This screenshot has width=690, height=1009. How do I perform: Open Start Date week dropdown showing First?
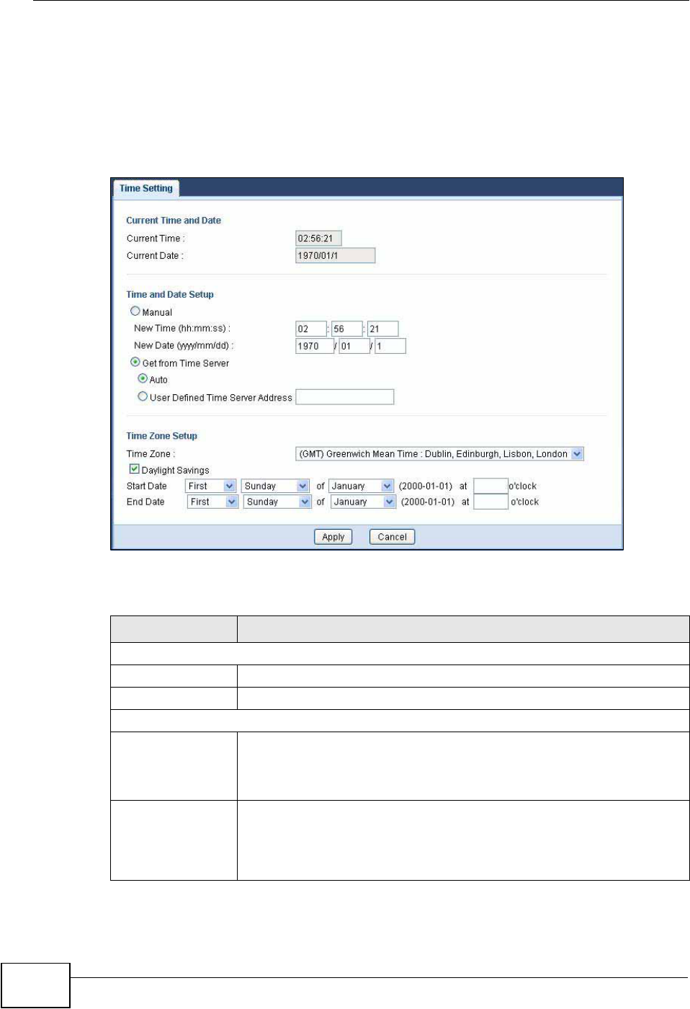[x=210, y=486]
